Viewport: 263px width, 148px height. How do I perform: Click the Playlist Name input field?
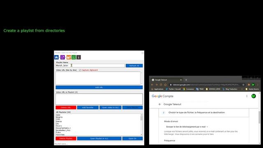click(x=90, y=65)
